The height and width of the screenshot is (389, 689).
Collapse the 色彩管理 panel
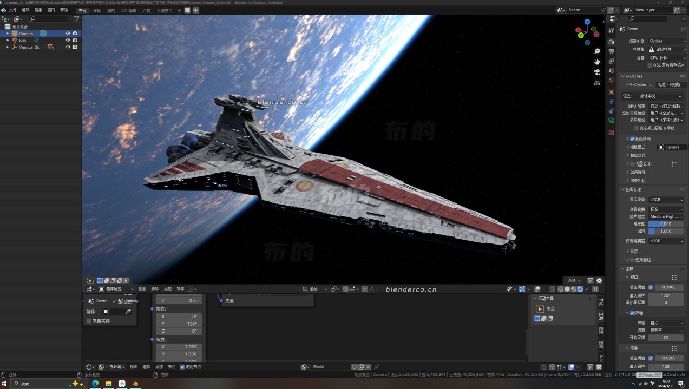(x=622, y=190)
